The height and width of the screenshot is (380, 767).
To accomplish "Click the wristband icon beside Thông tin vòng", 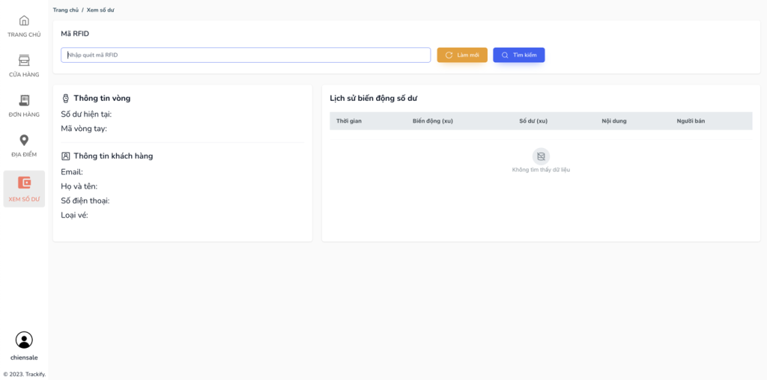I will tap(66, 98).
